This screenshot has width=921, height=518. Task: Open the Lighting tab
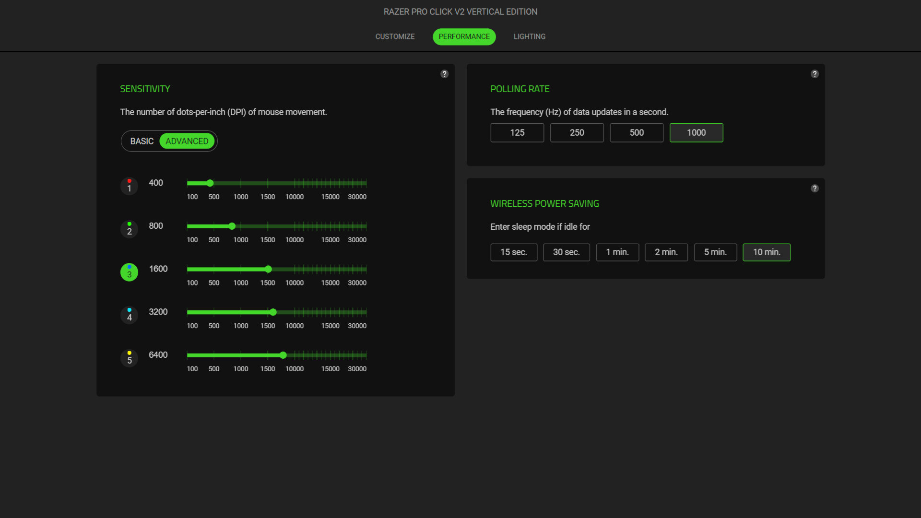pyautogui.click(x=529, y=36)
